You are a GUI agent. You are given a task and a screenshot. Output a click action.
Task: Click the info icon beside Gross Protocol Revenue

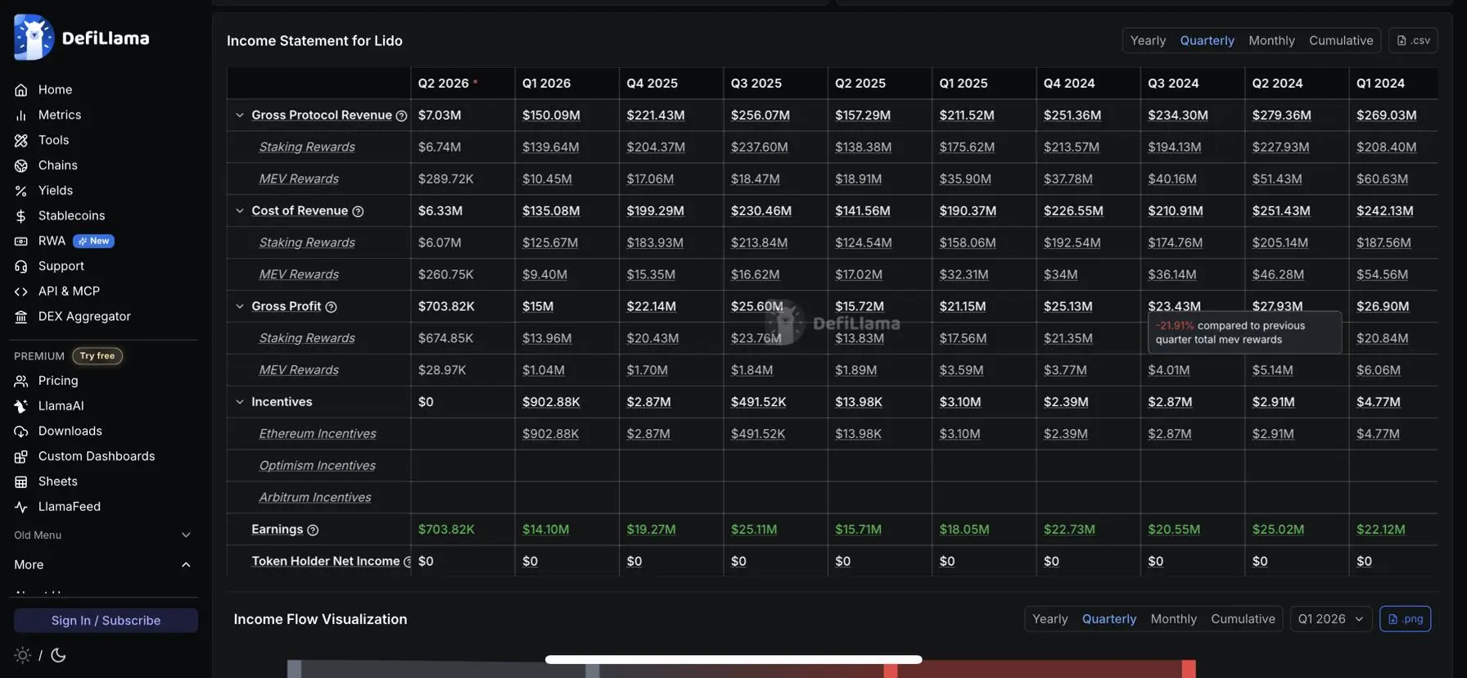(401, 115)
